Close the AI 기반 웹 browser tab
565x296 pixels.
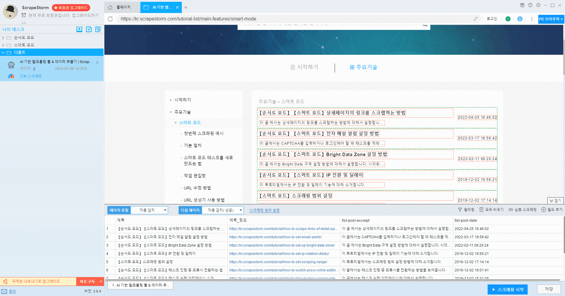coord(178,7)
